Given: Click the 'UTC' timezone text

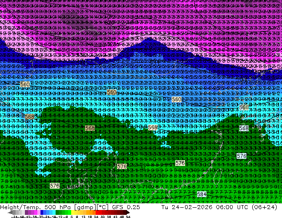Looking at the screenshot, I should pos(243,207).
